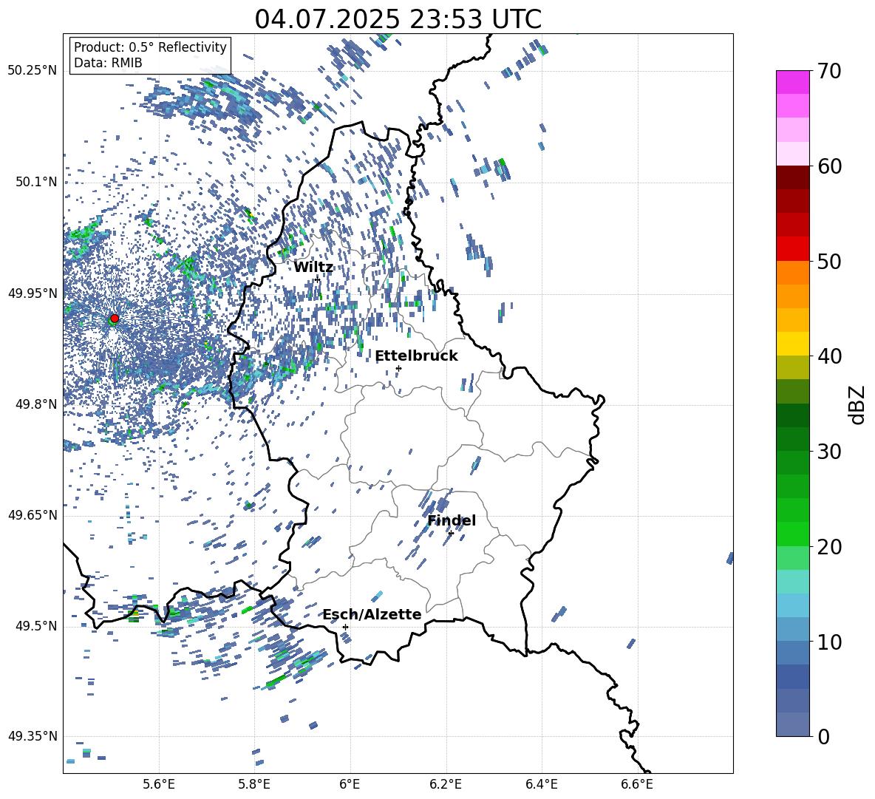Click the 6.2°E longitude label

point(446,784)
